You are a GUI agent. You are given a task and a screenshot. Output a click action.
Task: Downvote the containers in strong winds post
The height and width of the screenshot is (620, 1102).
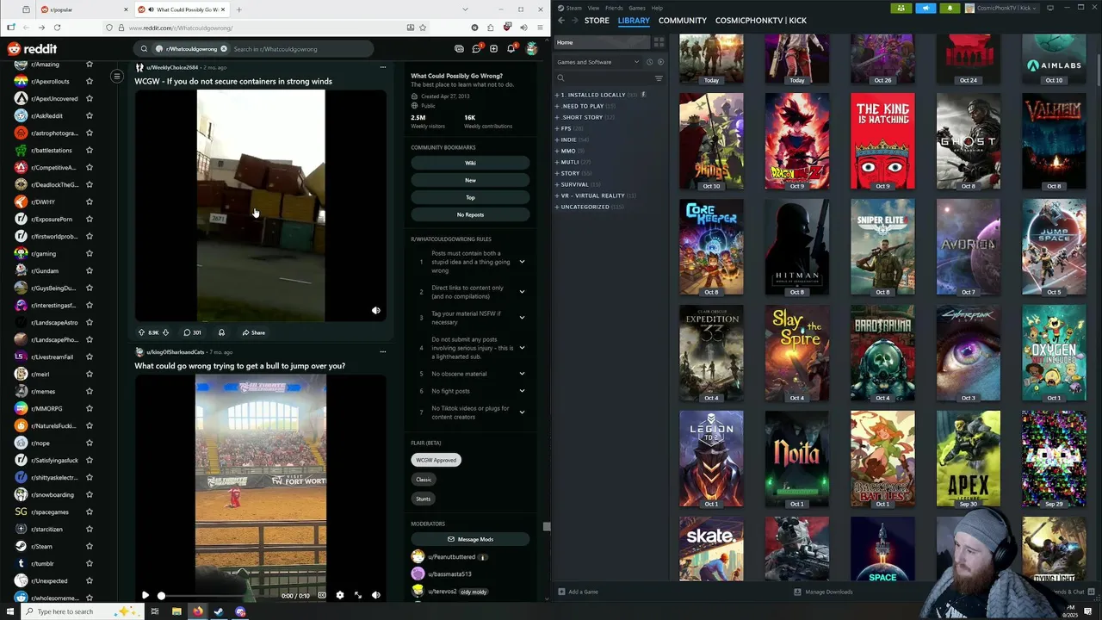pyautogui.click(x=165, y=332)
